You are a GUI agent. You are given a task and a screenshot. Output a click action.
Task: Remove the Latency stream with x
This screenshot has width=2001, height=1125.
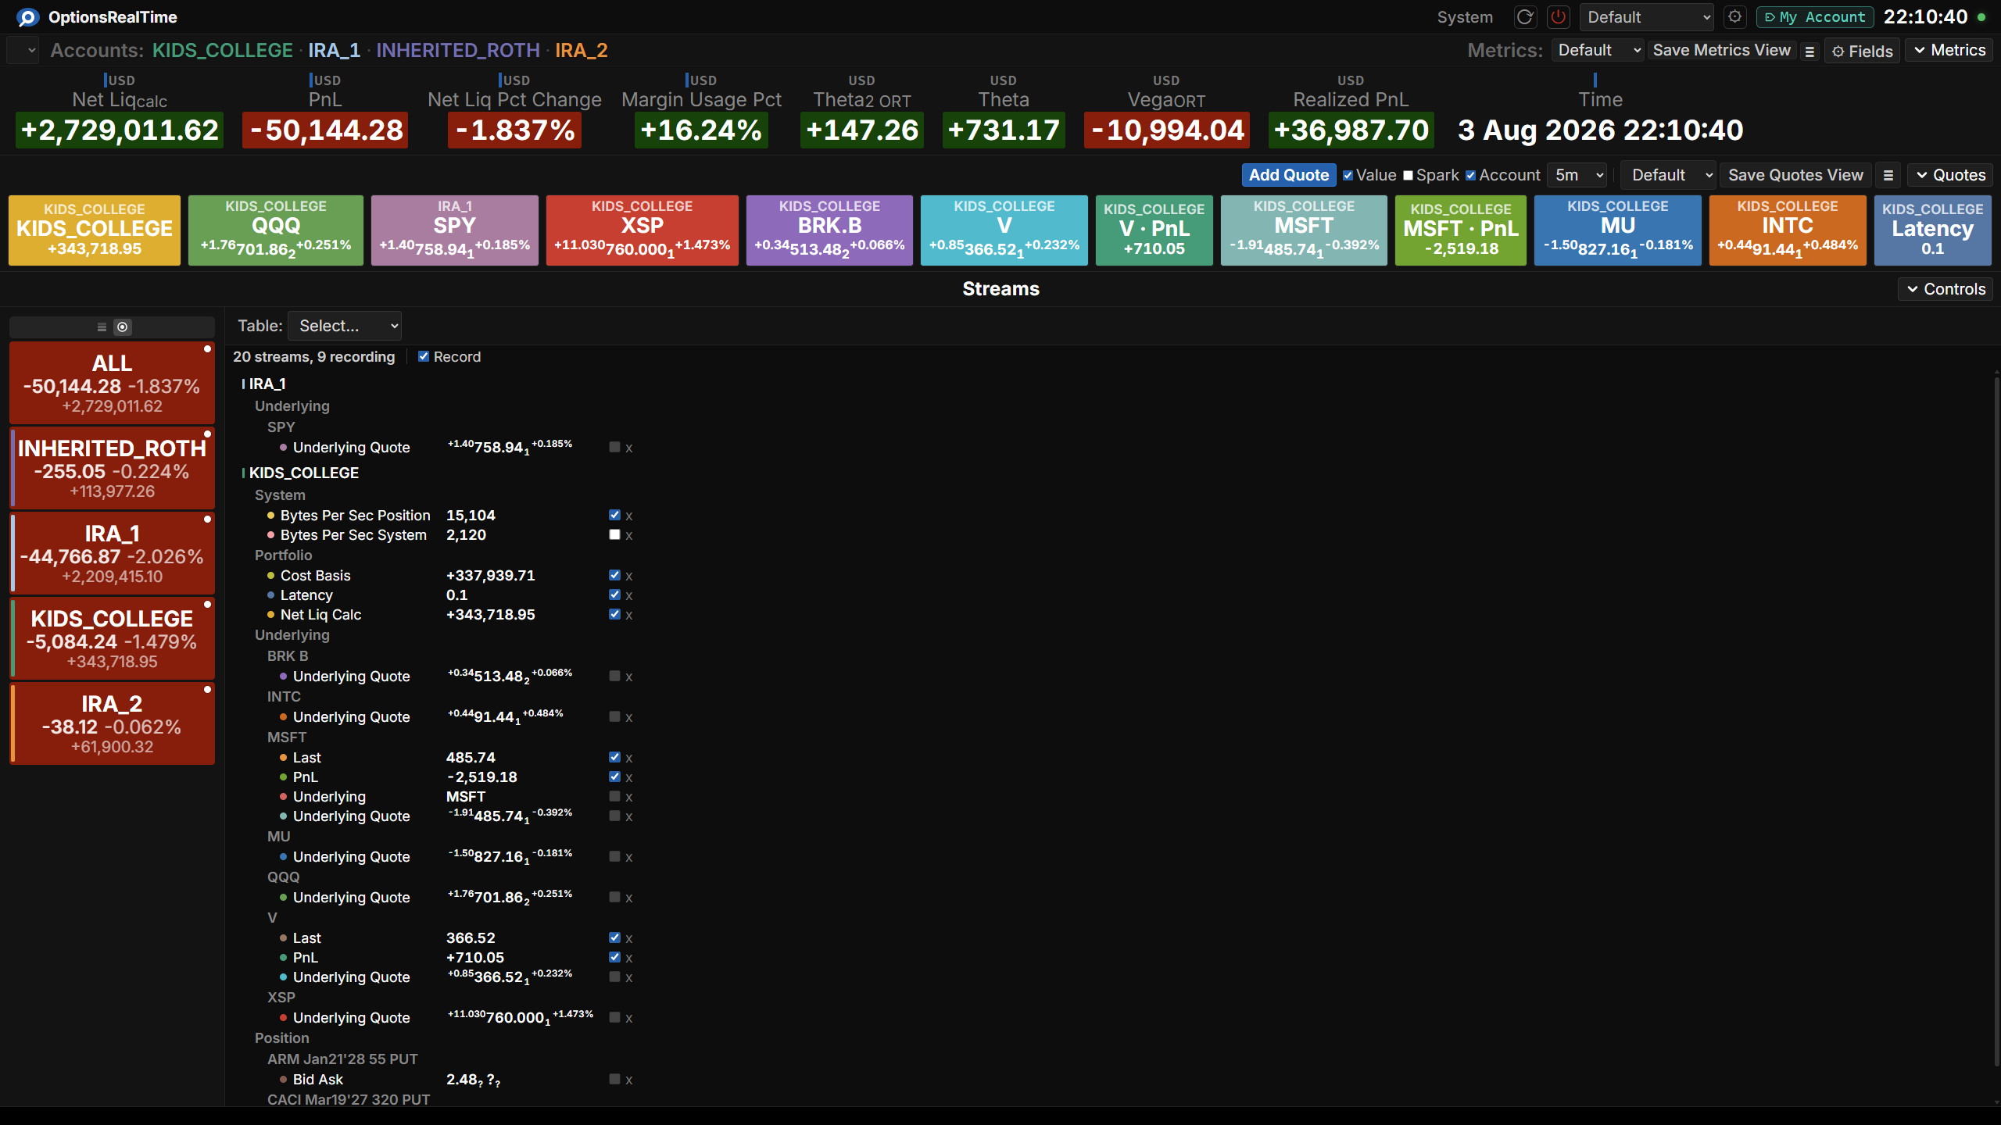coord(629,596)
